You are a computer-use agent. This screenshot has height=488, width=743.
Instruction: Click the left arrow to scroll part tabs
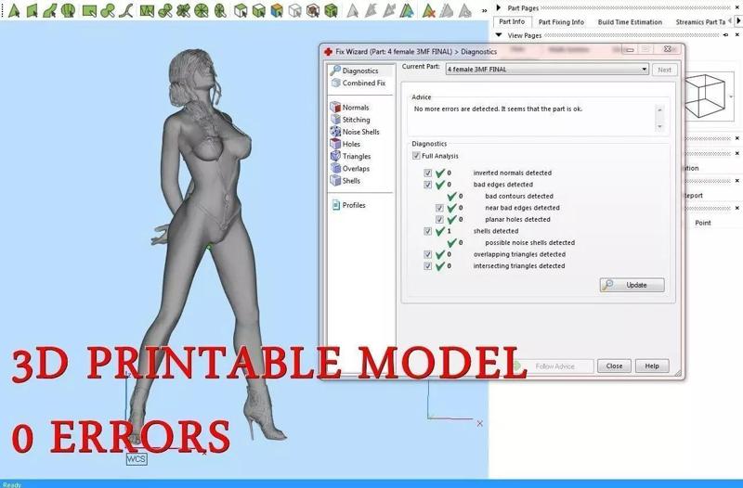coord(730,20)
